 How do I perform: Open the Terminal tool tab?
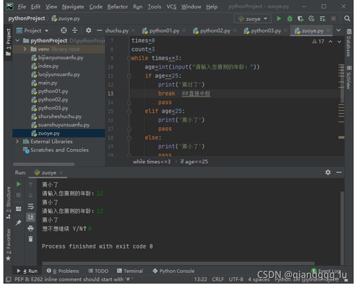[130, 271]
